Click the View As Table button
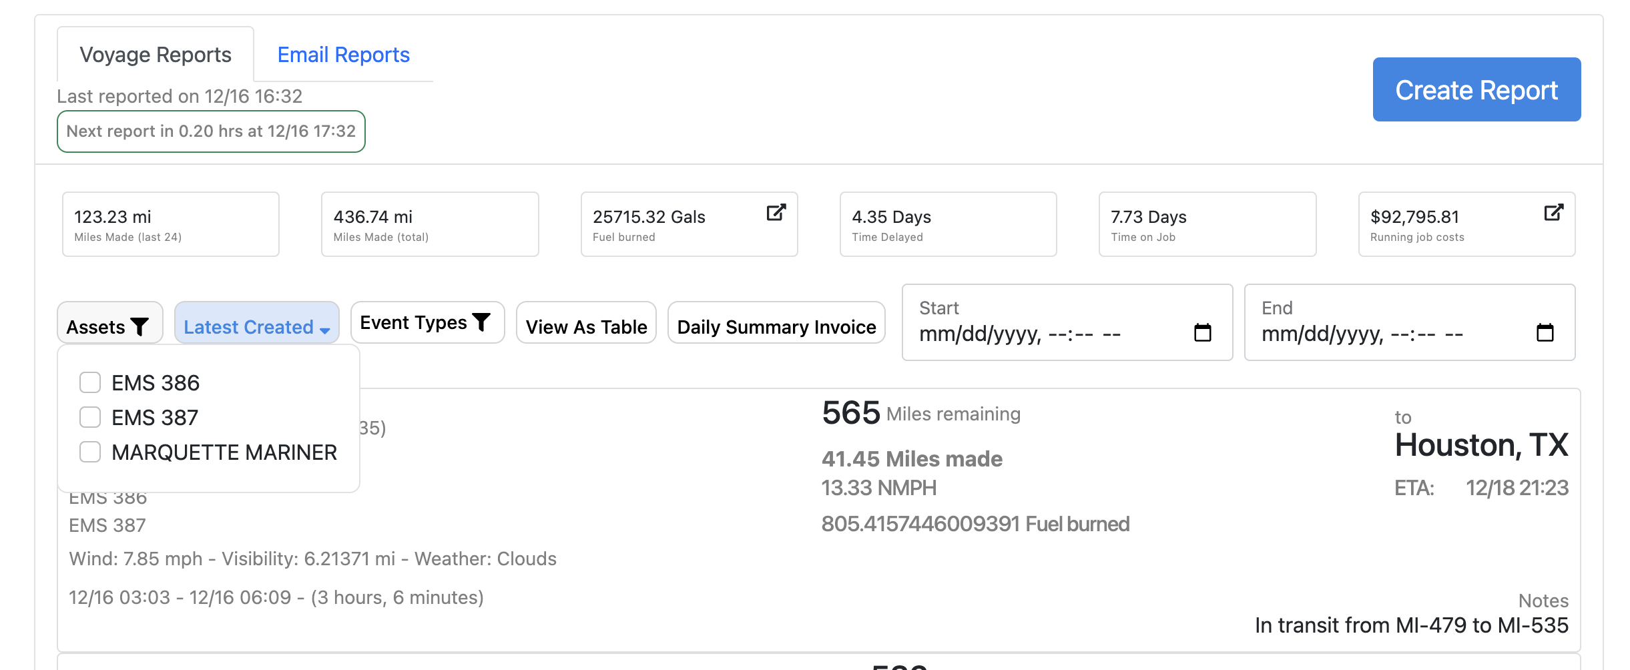 [x=586, y=327]
